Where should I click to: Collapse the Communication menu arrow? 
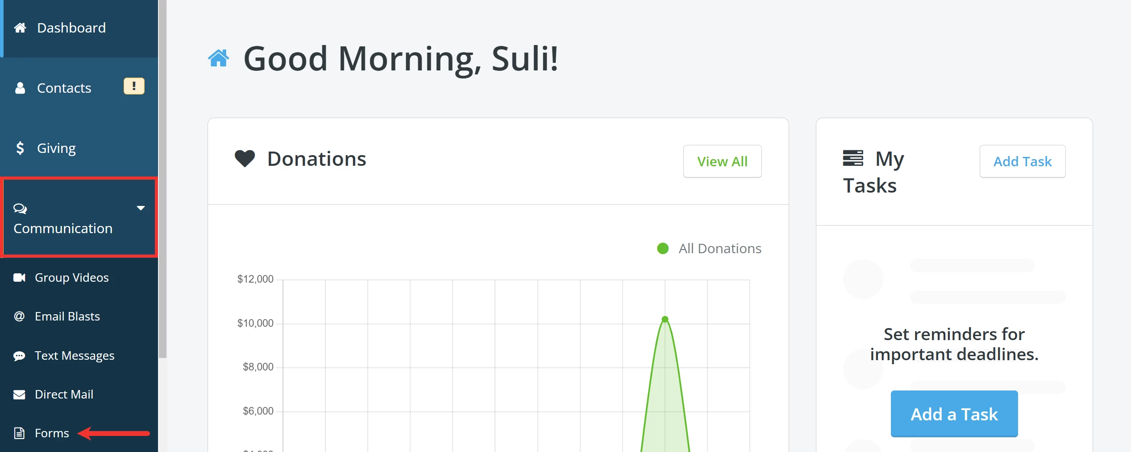pyautogui.click(x=141, y=208)
